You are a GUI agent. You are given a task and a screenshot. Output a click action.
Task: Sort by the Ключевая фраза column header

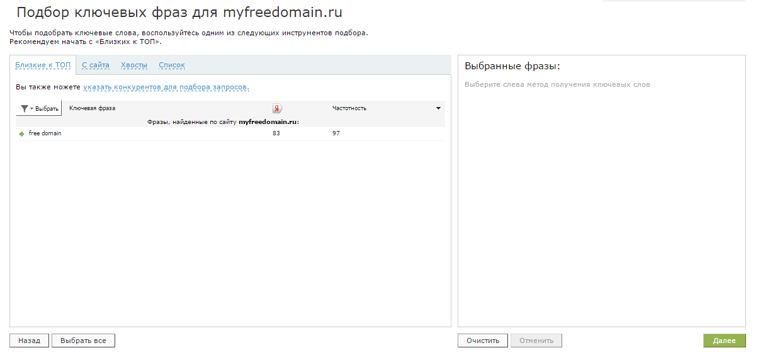92,108
